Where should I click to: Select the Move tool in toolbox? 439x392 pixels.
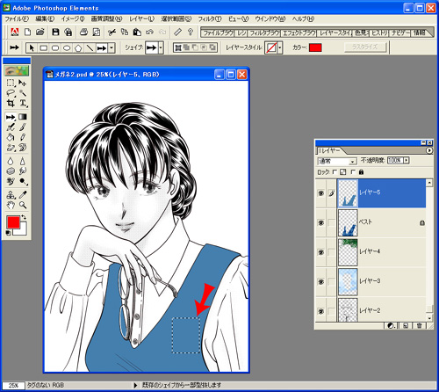23,83
